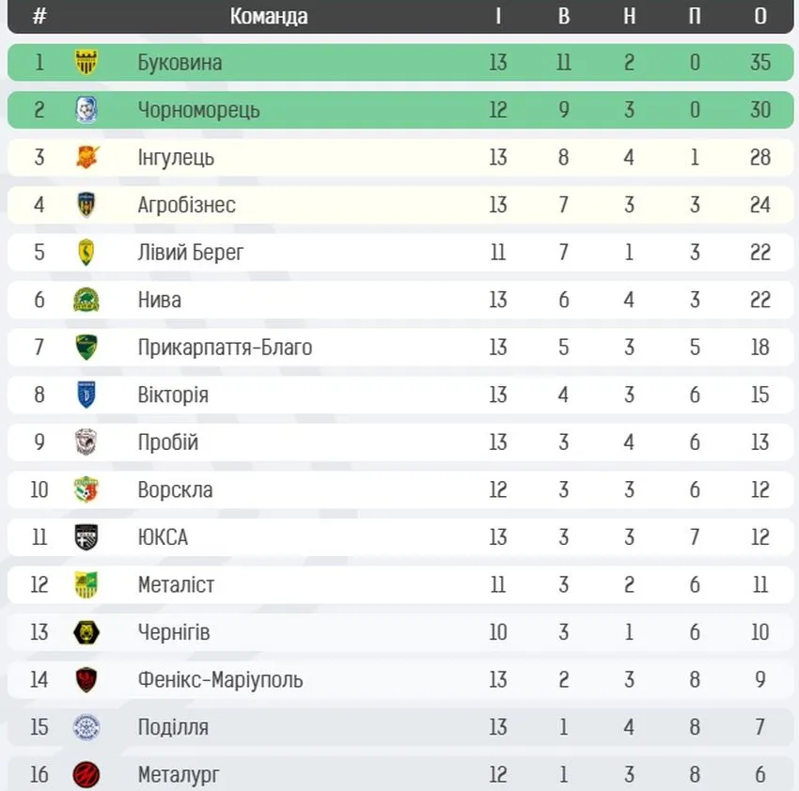Click the В wins column header
Image resolution: width=799 pixels, height=791 pixels.
(563, 16)
